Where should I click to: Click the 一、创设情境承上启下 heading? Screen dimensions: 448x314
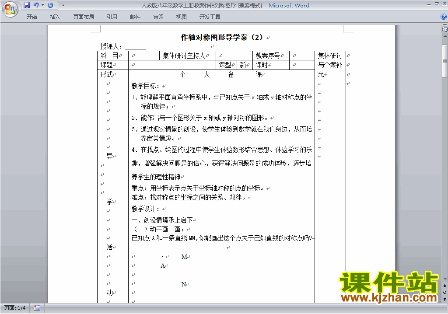(162, 220)
